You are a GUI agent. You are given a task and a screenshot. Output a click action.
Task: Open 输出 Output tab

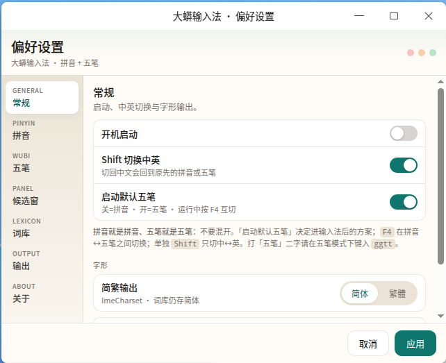point(42,261)
